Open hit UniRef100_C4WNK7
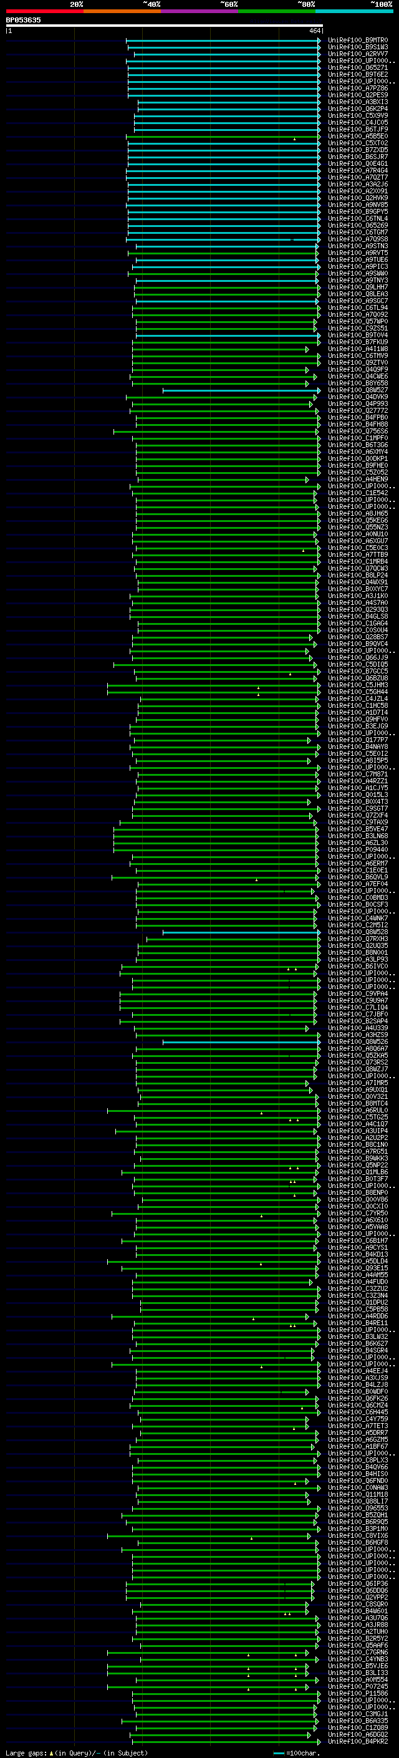Image resolution: width=399 pixels, height=1758 pixels. 357,919
